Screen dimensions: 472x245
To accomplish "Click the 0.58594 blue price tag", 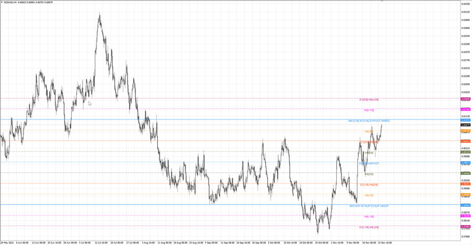I will 466,205.
